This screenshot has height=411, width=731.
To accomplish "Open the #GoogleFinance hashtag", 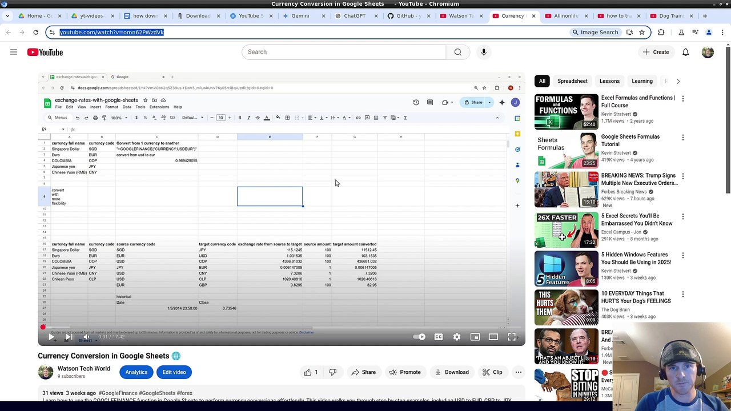I will pos(118,393).
